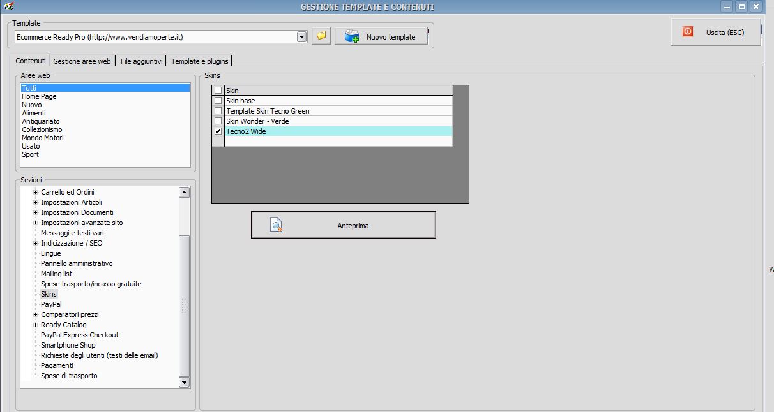Select the Skins section
774x412 pixels.
coord(49,294)
